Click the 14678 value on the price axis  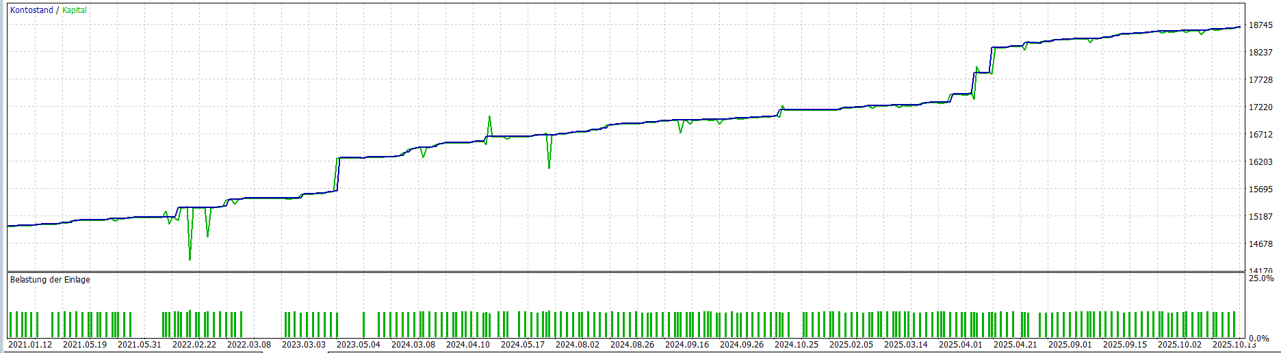(1260, 244)
